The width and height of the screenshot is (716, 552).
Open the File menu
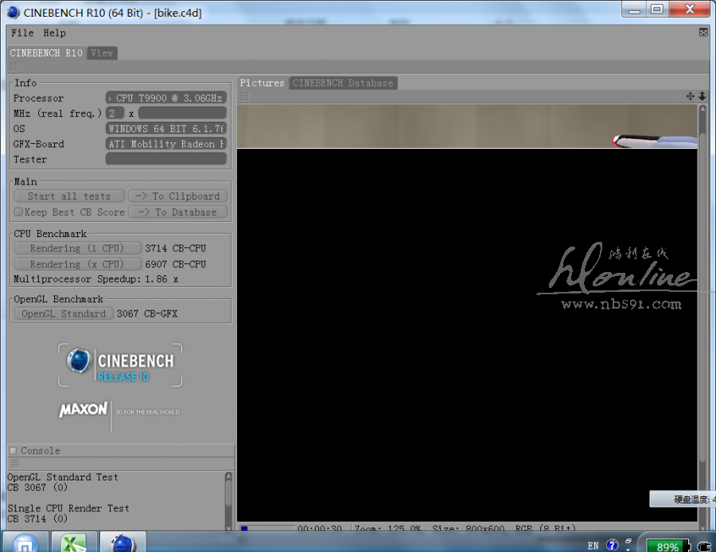tap(22, 33)
